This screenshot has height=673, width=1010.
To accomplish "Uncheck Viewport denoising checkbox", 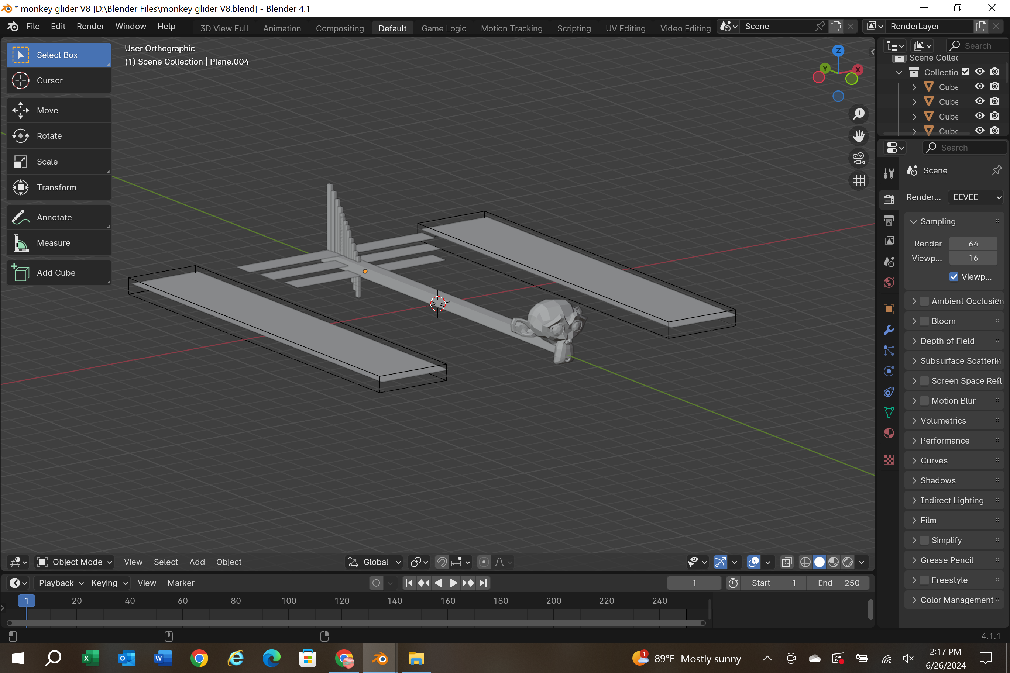I will 954,277.
